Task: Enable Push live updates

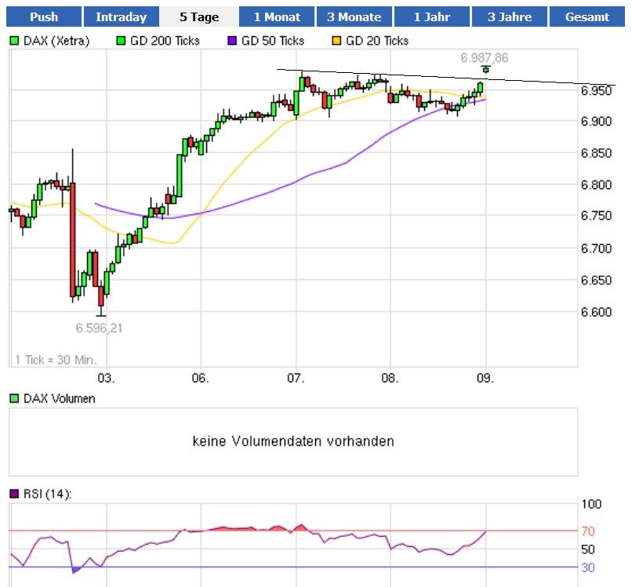Action: 44,16
